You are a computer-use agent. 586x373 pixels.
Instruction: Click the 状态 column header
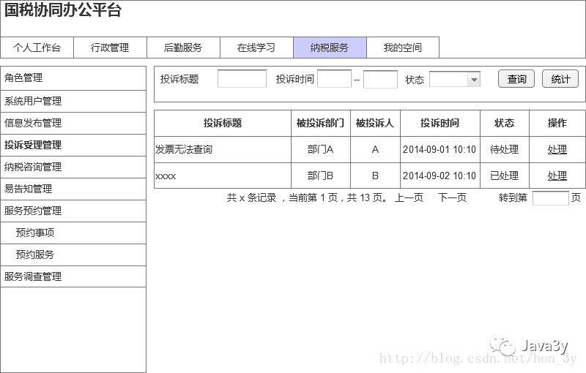coord(505,123)
